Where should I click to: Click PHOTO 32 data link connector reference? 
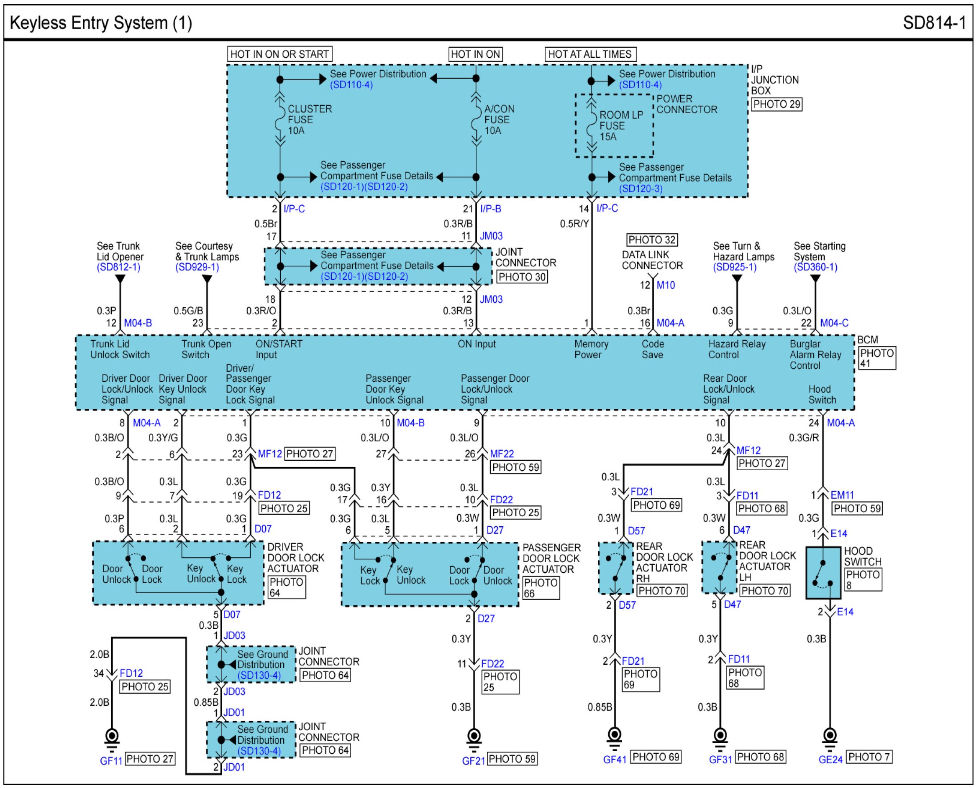point(652,240)
